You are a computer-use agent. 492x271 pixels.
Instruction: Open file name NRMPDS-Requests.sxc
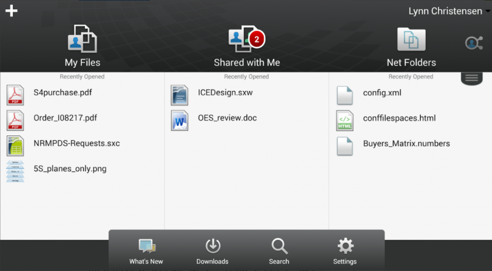[76, 143]
